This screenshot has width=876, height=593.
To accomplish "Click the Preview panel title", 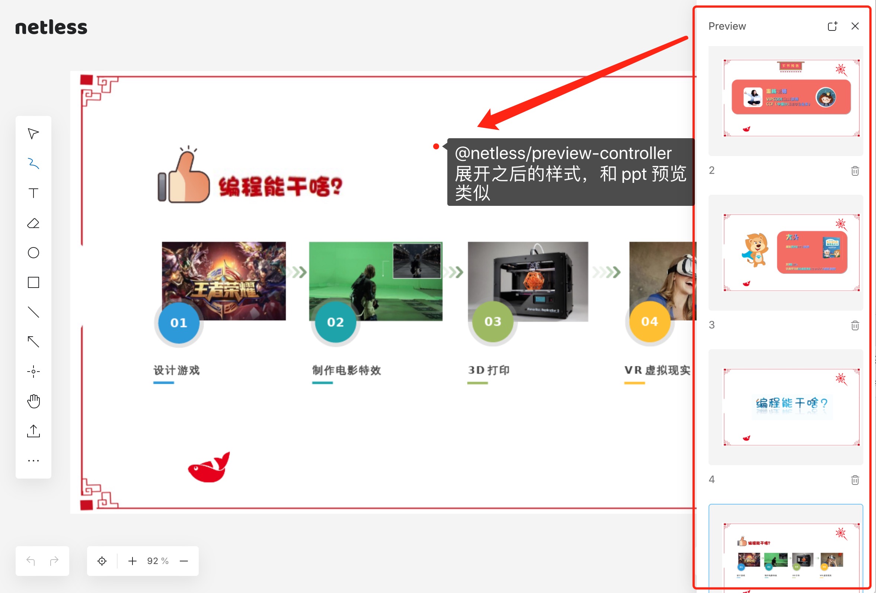I will coord(727,26).
